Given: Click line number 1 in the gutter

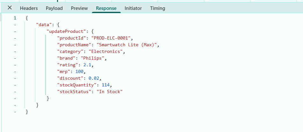Looking at the screenshot, I should (x=15, y=18).
